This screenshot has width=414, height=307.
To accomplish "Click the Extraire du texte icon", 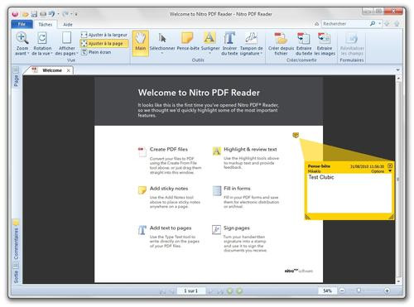I will (304, 38).
